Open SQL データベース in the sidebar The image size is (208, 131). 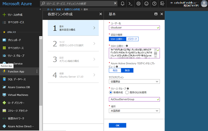tap(19, 79)
